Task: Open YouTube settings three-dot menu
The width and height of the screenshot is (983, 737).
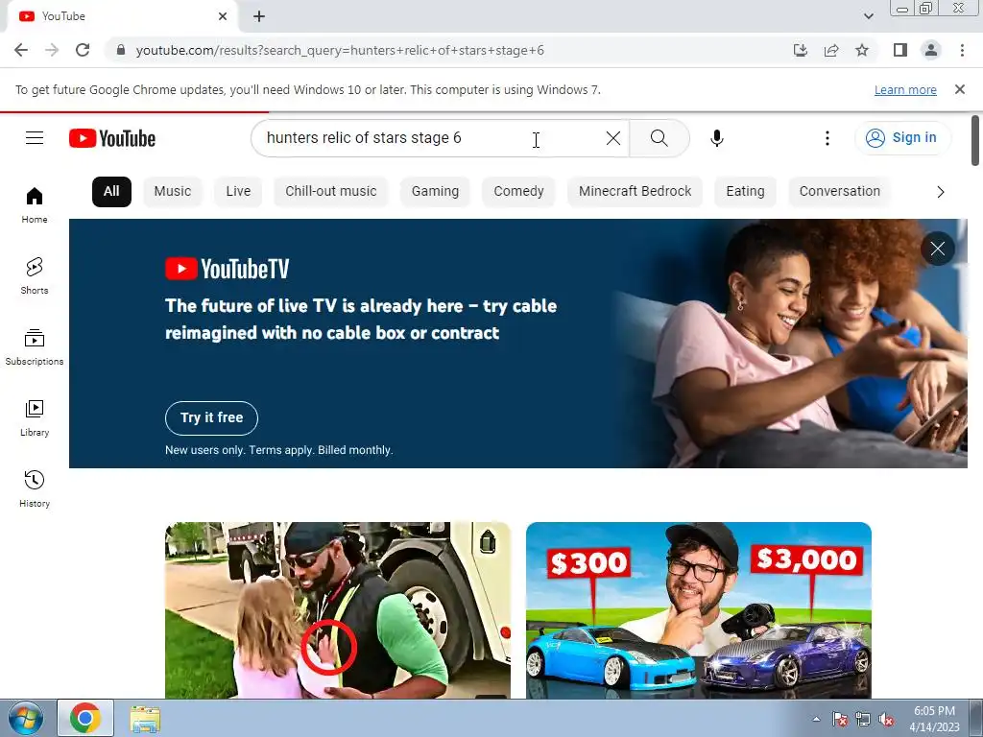Action: (827, 138)
